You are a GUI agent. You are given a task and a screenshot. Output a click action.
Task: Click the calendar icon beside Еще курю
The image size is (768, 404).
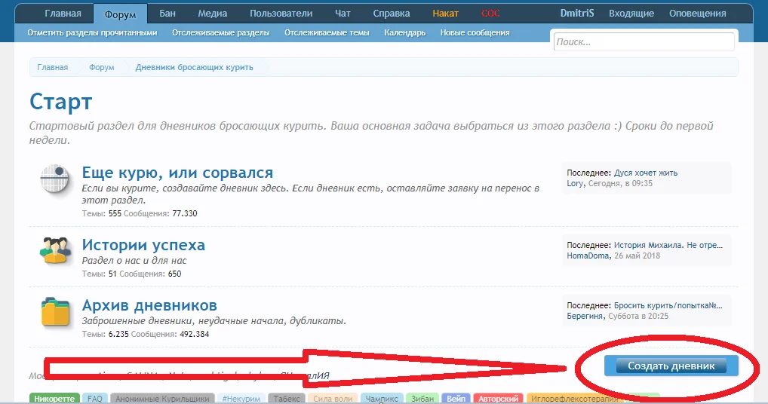[x=54, y=179]
